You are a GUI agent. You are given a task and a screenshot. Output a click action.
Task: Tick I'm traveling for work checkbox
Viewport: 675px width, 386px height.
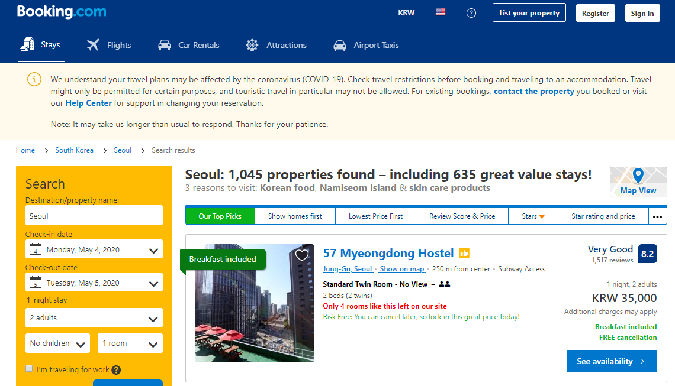tap(29, 368)
